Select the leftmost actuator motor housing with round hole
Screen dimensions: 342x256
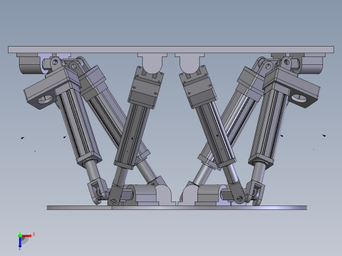[52, 88]
